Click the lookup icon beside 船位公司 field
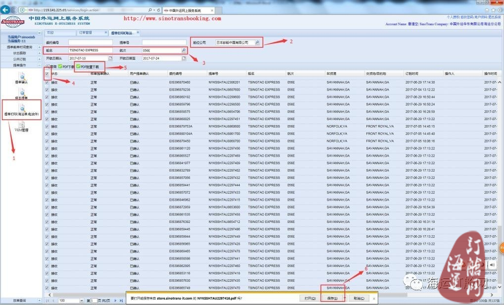Image resolution: width=504 pixels, height=305 pixels. (257, 43)
